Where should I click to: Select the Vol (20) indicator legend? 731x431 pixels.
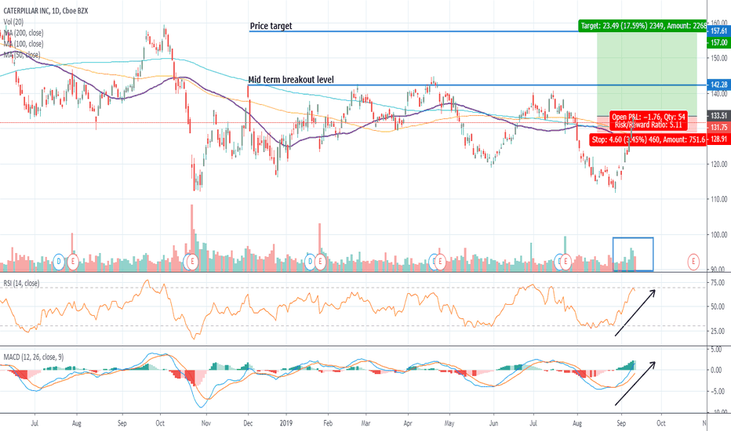[13, 22]
